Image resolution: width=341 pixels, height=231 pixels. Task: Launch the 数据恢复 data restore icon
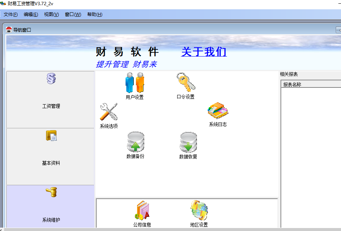click(188, 142)
